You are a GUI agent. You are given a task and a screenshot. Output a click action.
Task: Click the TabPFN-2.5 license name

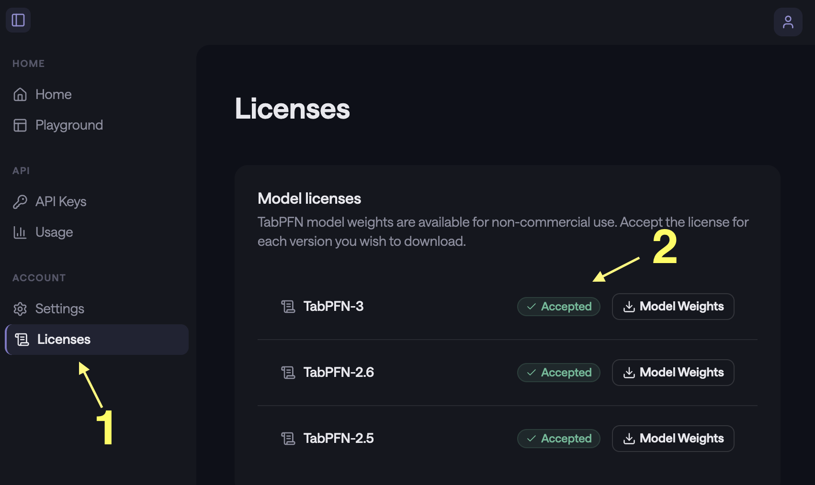click(x=339, y=439)
